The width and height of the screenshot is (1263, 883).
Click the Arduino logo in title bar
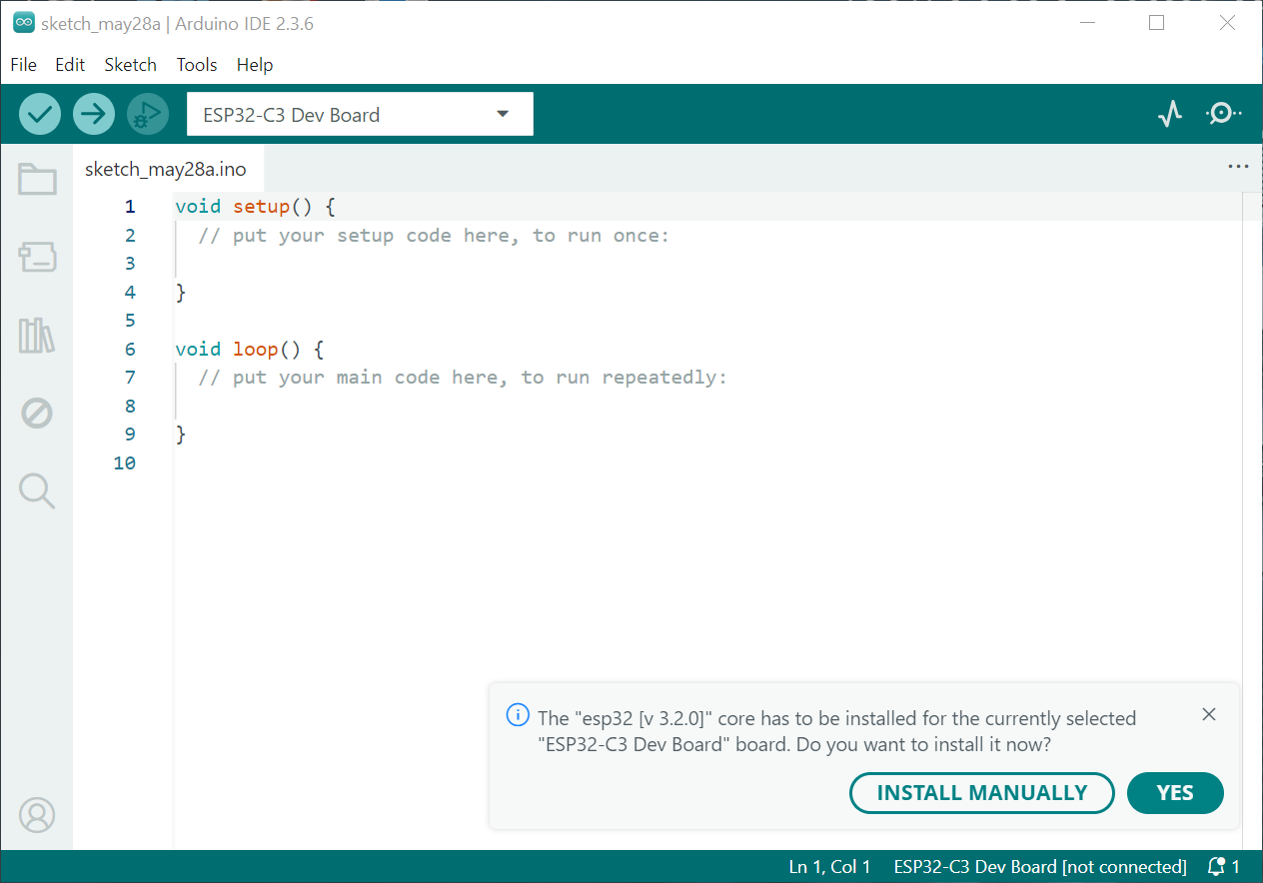click(x=24, y=23)
